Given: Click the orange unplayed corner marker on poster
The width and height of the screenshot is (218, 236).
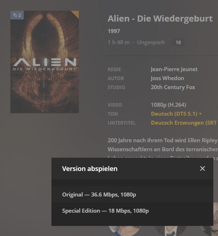Looking at the screenshot, I should pyautogui.click(x=76, y=13).
